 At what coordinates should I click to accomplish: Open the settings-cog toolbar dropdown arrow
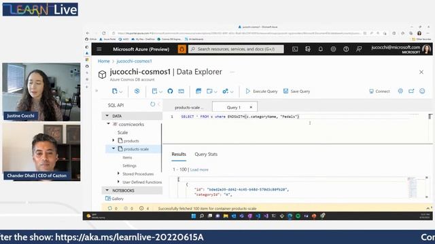coord(232,91)
